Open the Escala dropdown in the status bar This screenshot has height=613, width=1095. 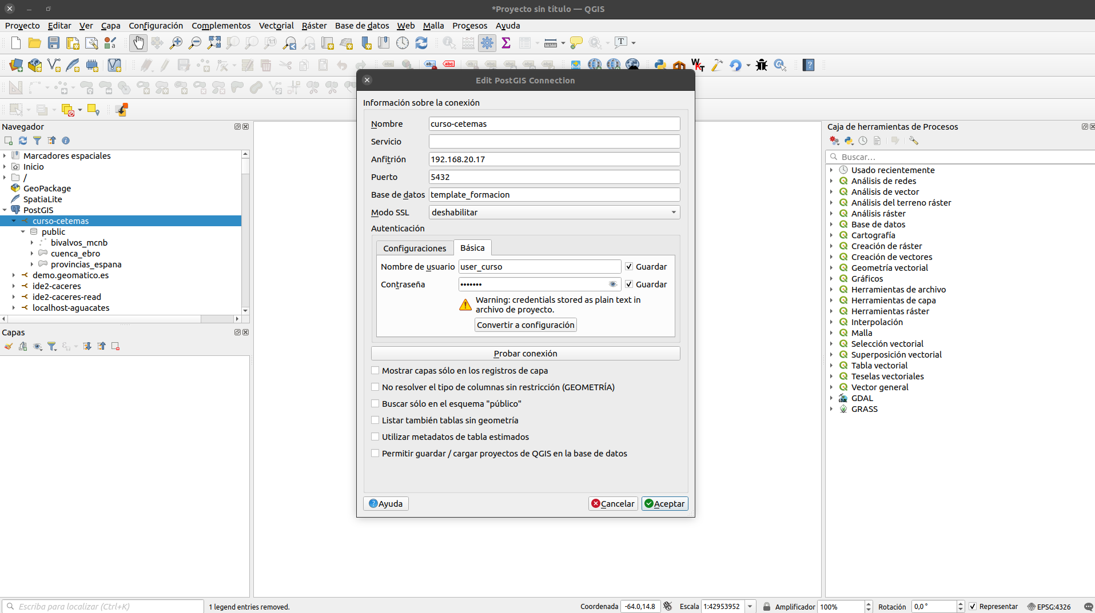(750, 607)
